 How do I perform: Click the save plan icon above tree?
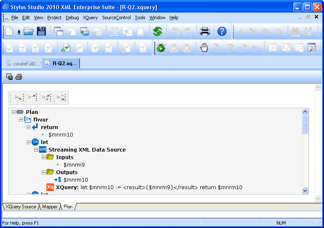(x=9, y=77)
